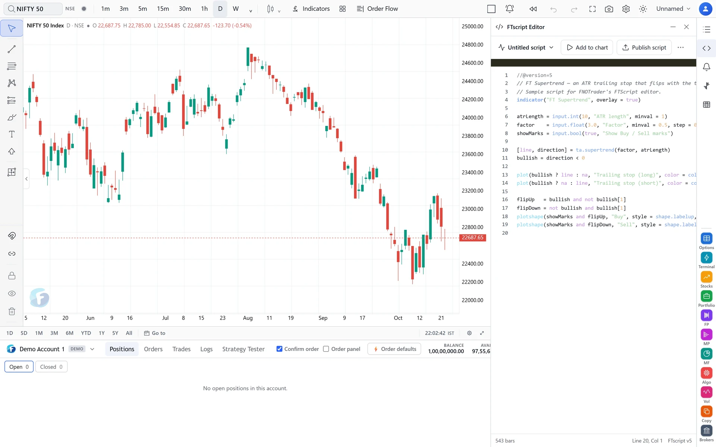This screenshot has height=447, width=716.
Task: Open the alerts bell with plus icon
Action: [509, 9]
